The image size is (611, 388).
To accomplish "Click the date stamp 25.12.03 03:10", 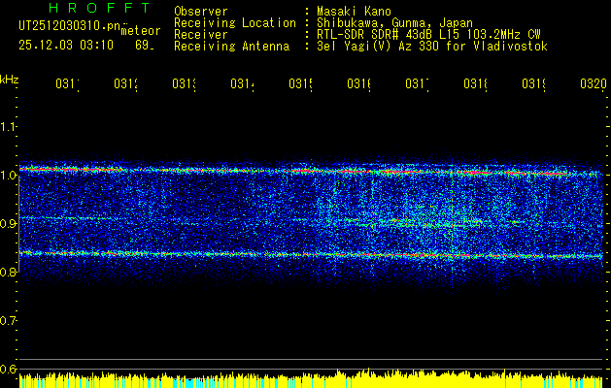I will click(66, 46).
